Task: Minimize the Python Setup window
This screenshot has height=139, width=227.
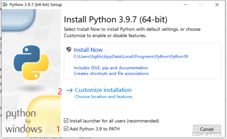Action: [x=186, y=5]
